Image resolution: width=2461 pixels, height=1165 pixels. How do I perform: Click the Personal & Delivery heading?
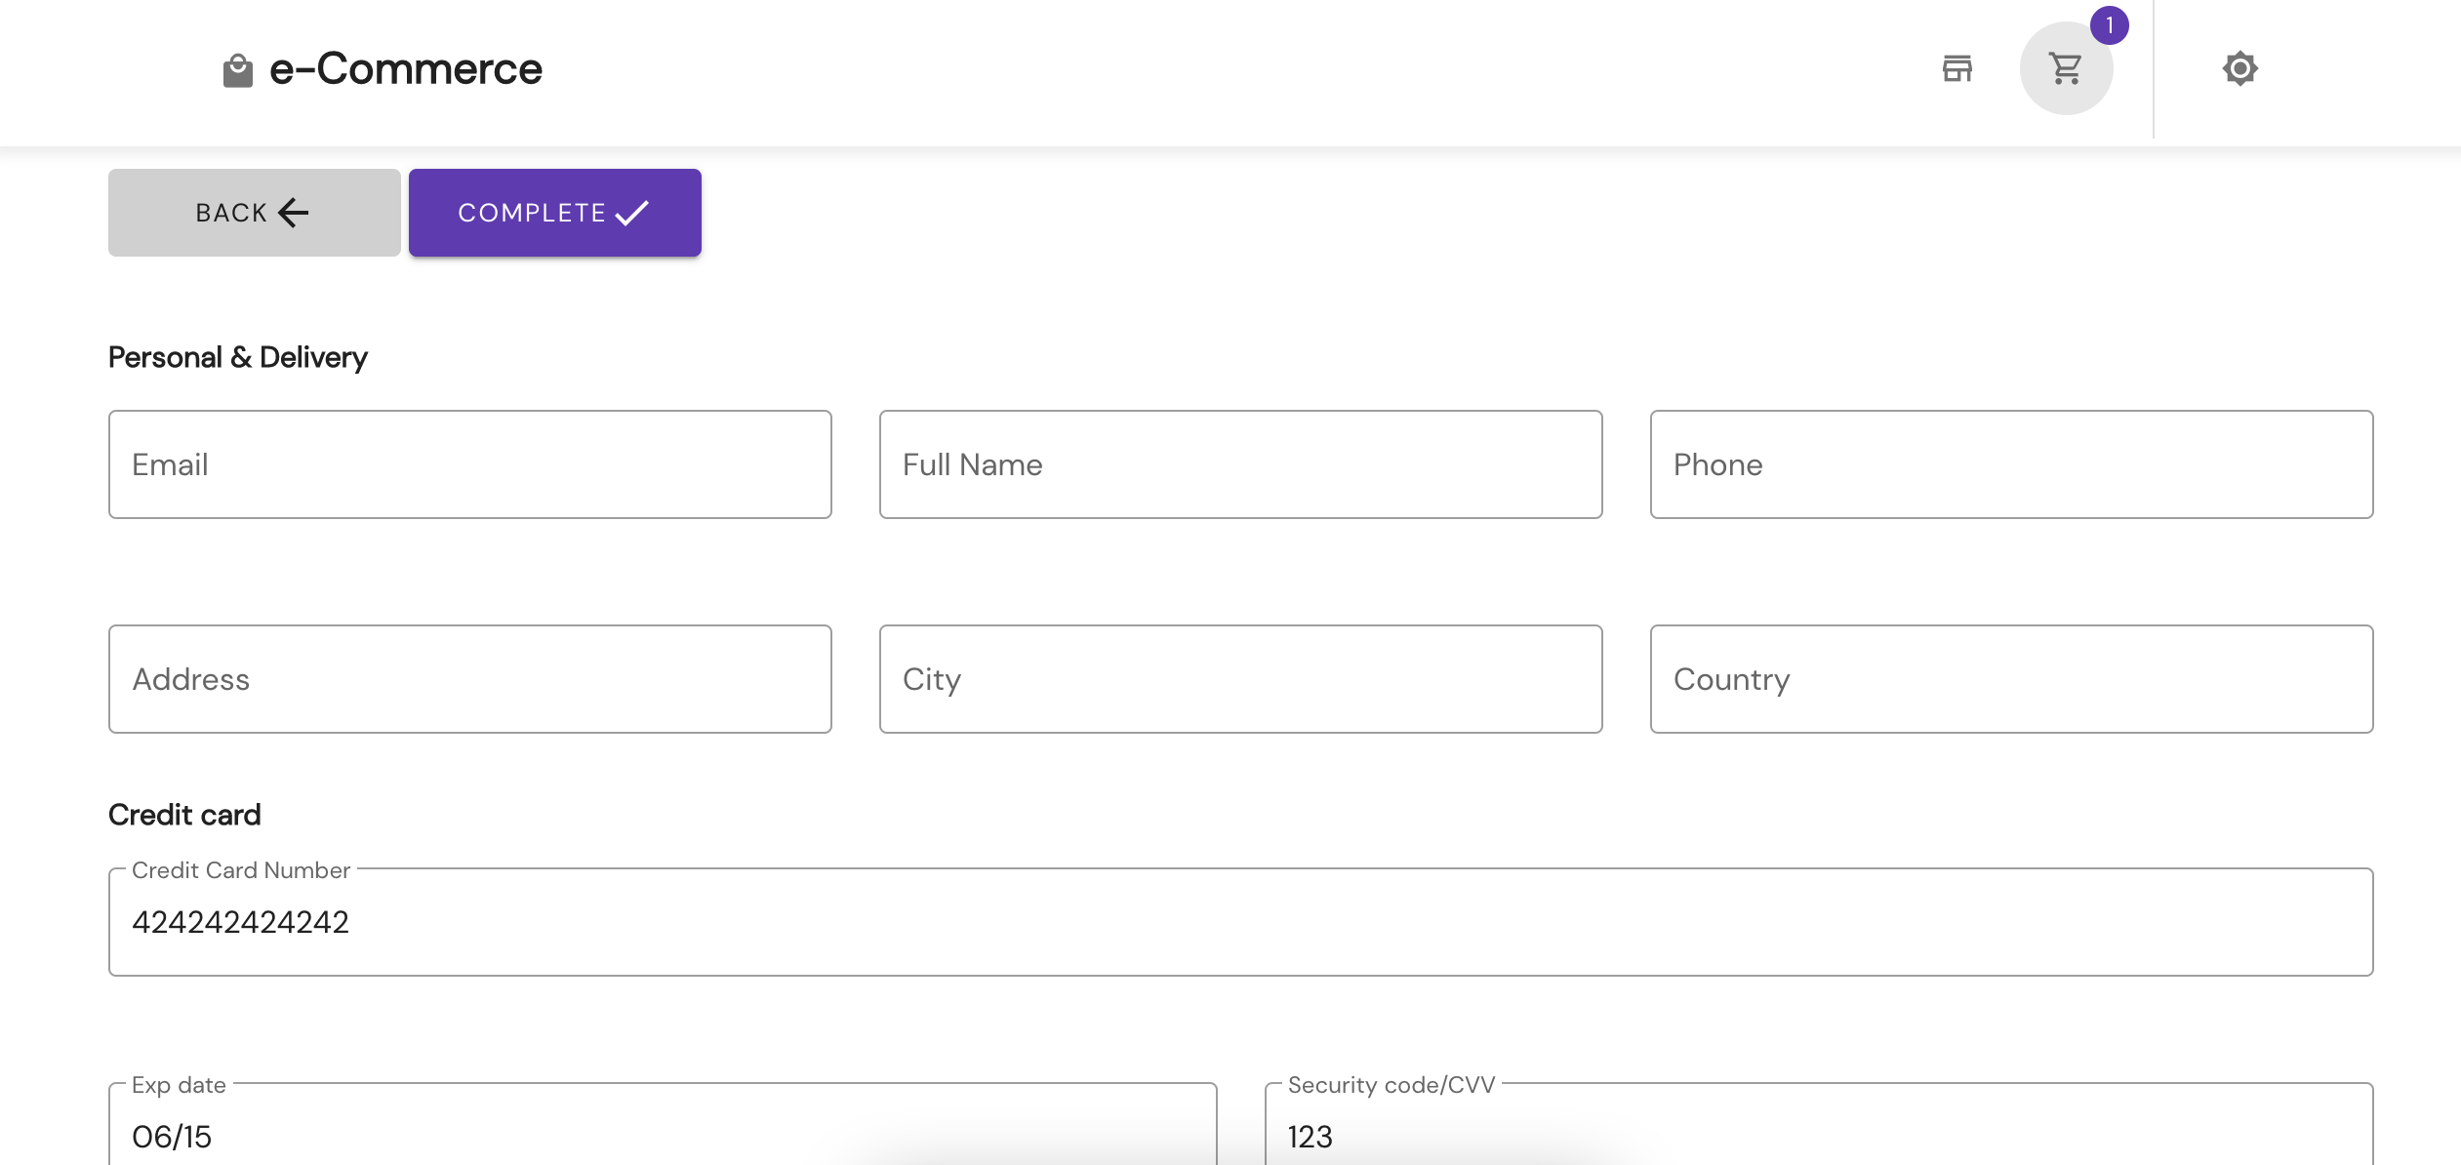click(x=238, y=356)
